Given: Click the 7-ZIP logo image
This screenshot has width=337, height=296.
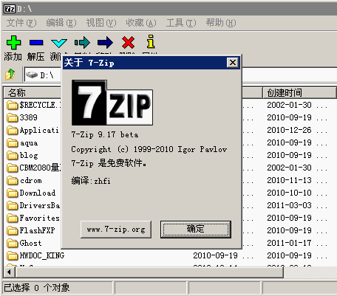Looking at the screenshot, I should (x=112, y=103).
